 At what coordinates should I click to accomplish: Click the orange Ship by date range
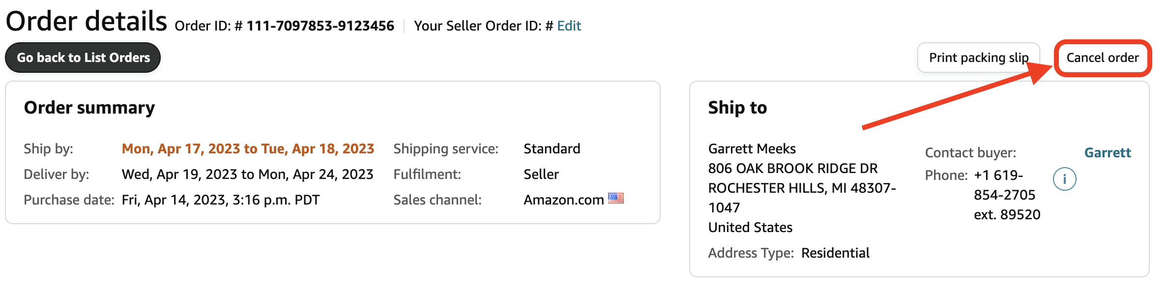[x=248, y=148]
